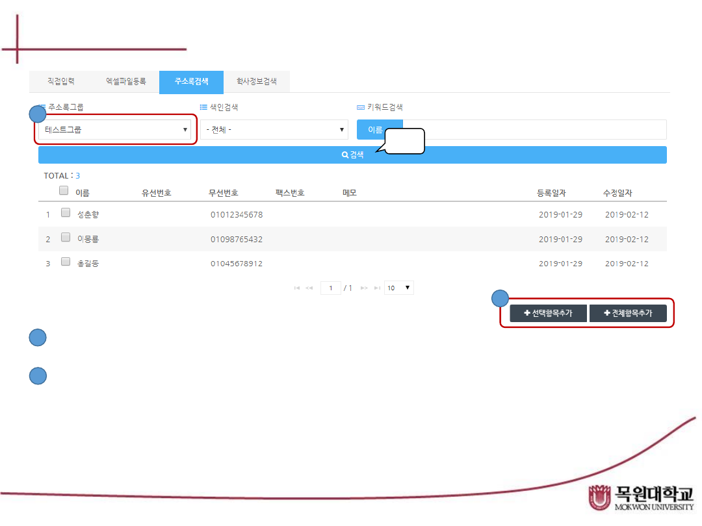The image size is (702, 526).
Task: Check the box for 성춘향
Action: tap(66, 212)
